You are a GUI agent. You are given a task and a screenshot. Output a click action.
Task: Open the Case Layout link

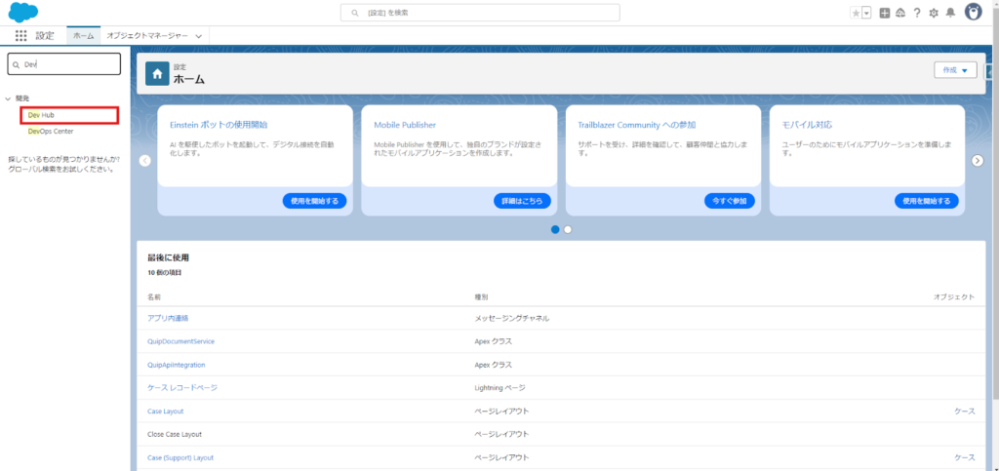[165, 412]
